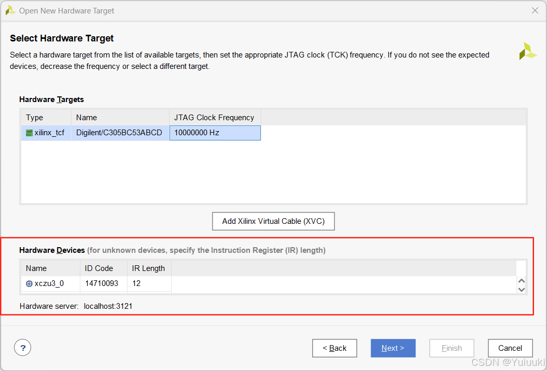547x371 pixels.
Task: Click the Type column header in Hardware Targets
Action: click(34, 117)
